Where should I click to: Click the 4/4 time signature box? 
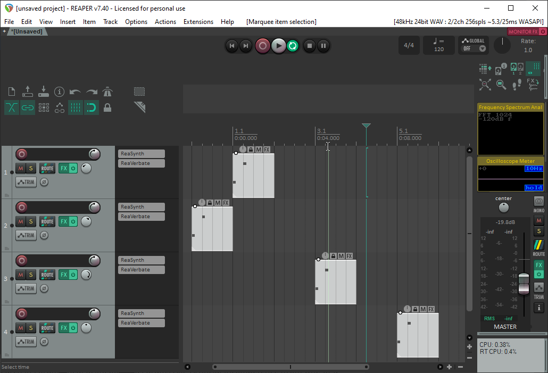point(409,45)
